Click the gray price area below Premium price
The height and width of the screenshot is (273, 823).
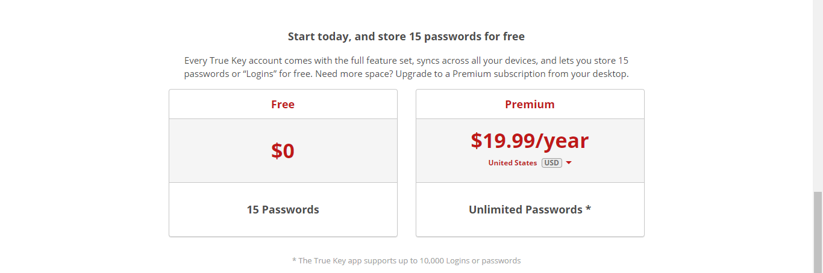pyautogui.click(x=530, y=175)
